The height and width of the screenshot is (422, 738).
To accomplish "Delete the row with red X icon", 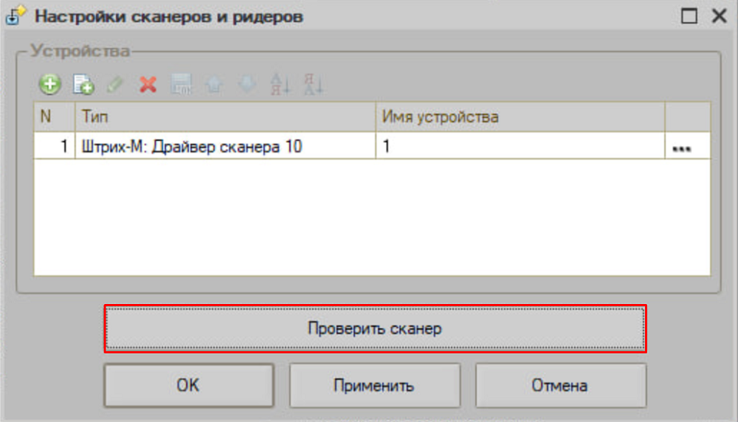I will point(148,85).
